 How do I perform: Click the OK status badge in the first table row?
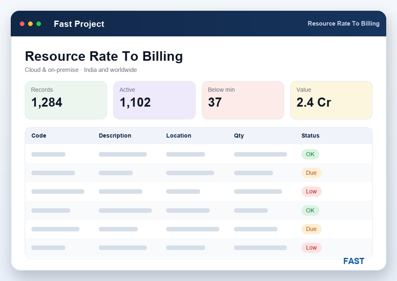coord(310,154)
